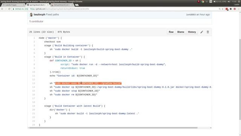Click the 'returnStdout: true' line

point(73,68)
